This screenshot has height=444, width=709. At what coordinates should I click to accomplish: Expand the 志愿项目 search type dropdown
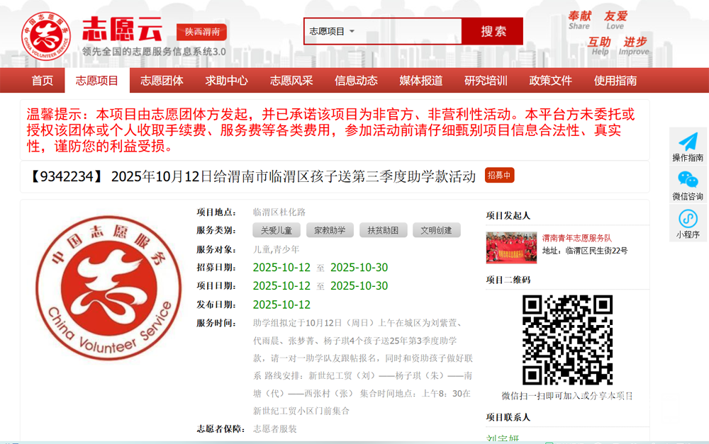pos(332,31)
